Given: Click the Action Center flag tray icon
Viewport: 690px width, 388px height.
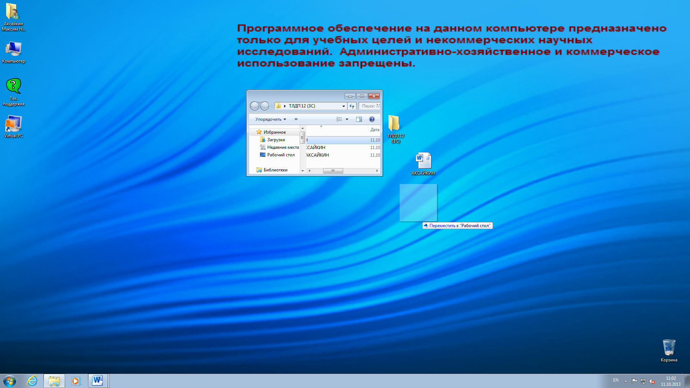Looking at the screenshot, I should point(634,381).
